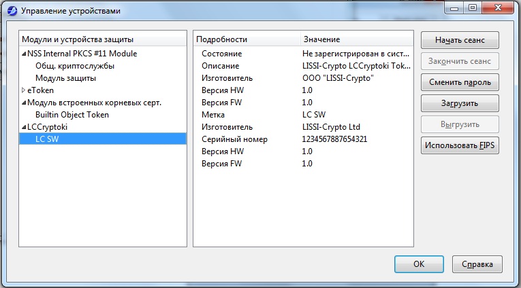Select the LCCryptoki module label
Image resolution: width=521 pixels, height=288 pixels.
[x=47, y=127]
